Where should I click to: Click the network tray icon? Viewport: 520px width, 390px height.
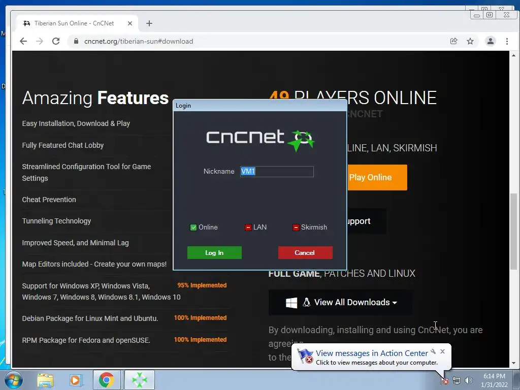click(x=457, y=381)
